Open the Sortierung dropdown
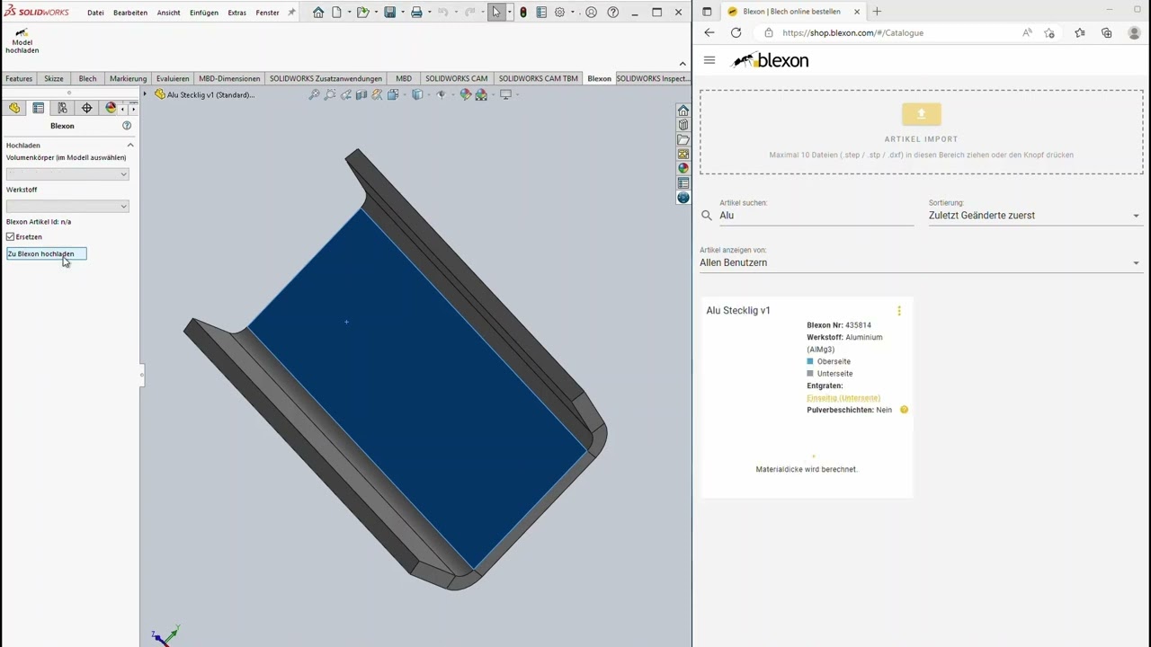The image size is (1151, 647). 1035,216
